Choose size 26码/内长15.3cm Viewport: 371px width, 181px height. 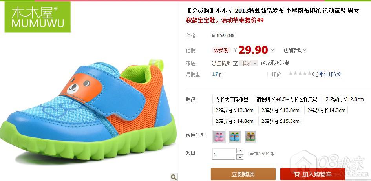tap(280, 121)
